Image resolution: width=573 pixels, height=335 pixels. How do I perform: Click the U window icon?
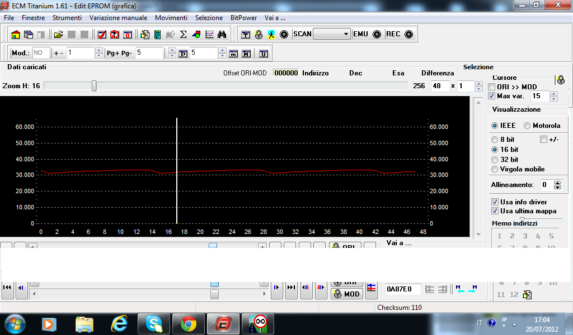[x=264, y=54]
